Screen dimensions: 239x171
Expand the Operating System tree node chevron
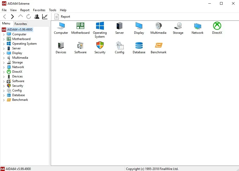click(4, 44)
